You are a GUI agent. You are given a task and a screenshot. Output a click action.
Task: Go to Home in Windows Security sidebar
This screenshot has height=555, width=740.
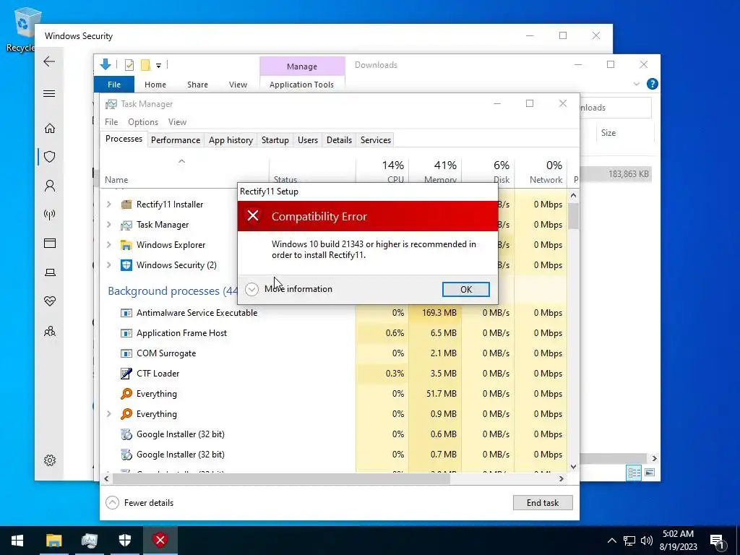coord(50,129)
